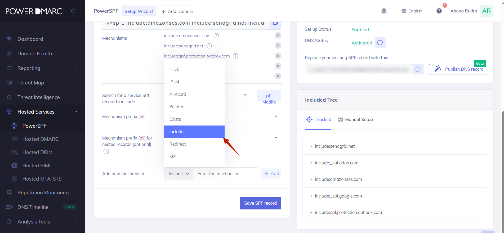Select Redirect from the mechanism list
504x233 pixels.
tap(177, 144)
